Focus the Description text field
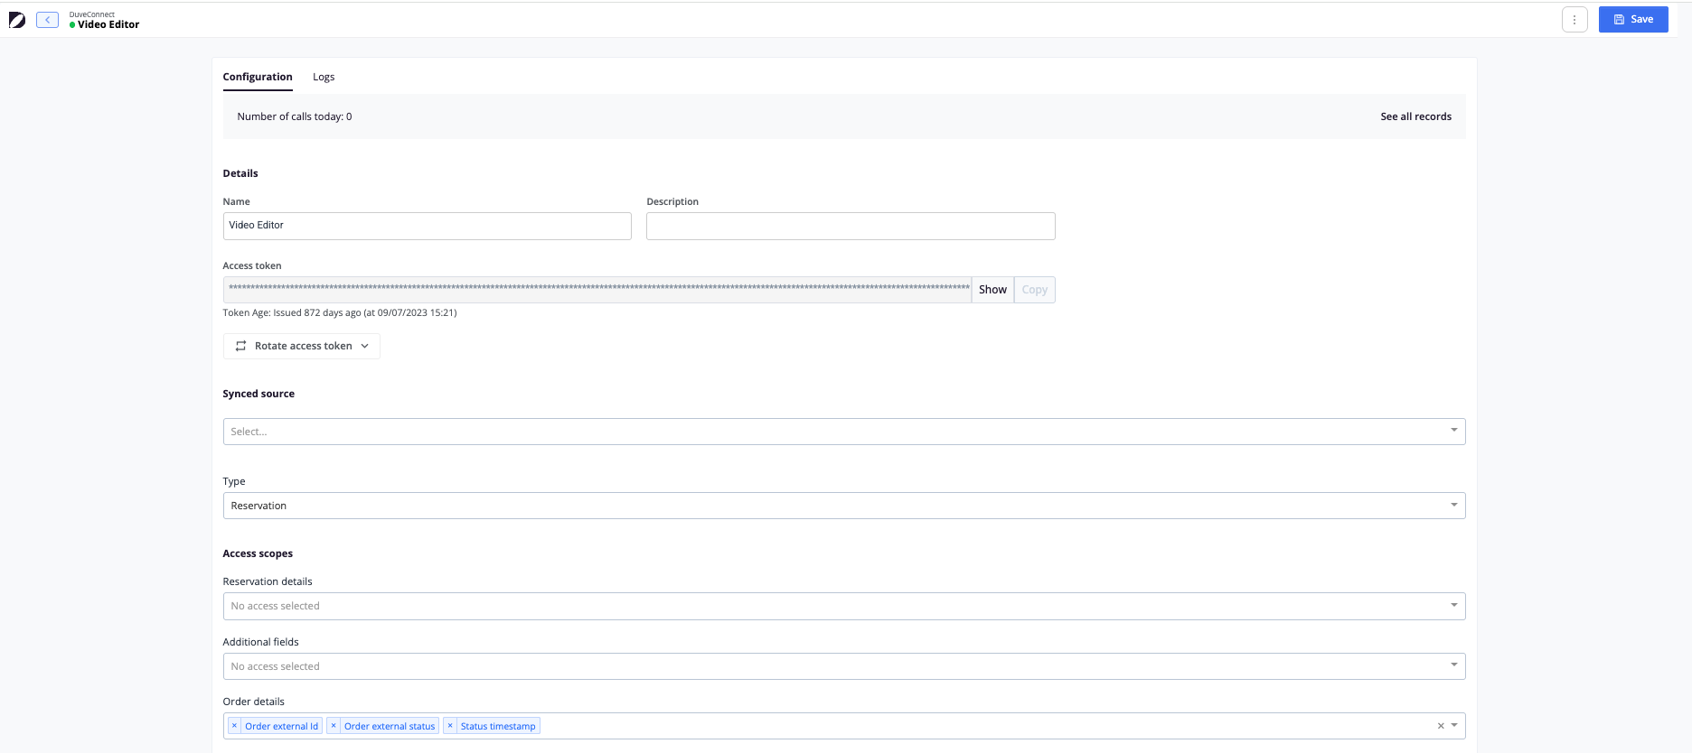The width and height of the screenshot is (1692, 753). [850, 226]
